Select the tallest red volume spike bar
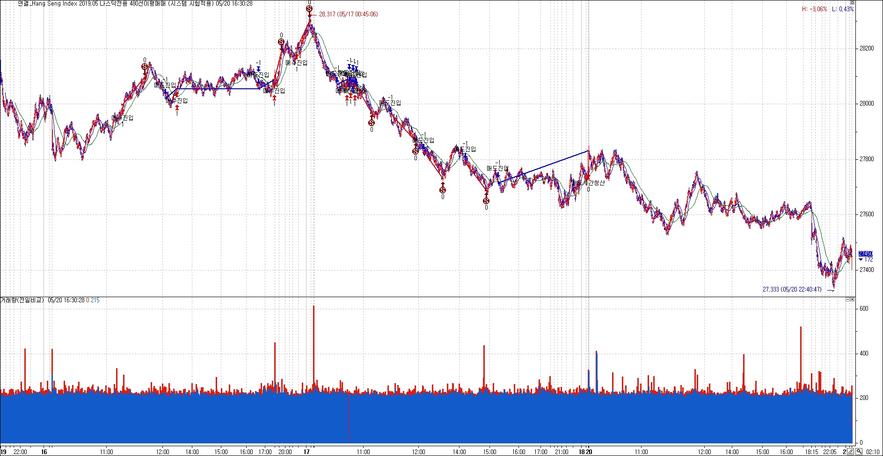 tap(314, 349)
